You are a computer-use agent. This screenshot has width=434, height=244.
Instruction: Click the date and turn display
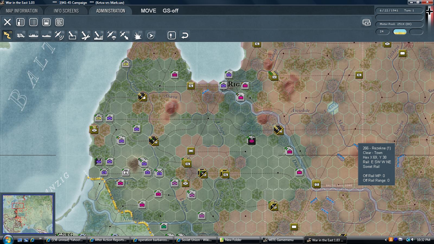399,10
